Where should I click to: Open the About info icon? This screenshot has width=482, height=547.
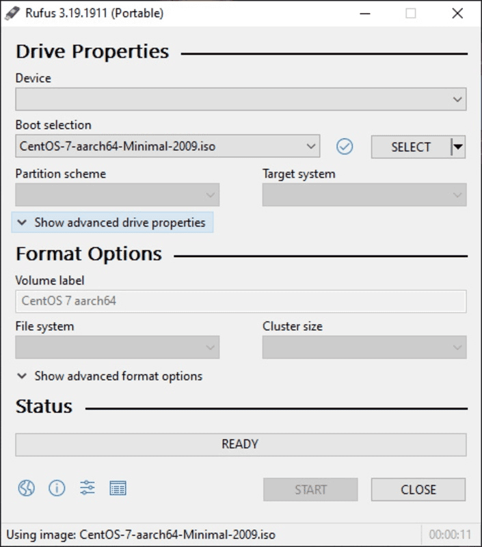tap(57, 488)
